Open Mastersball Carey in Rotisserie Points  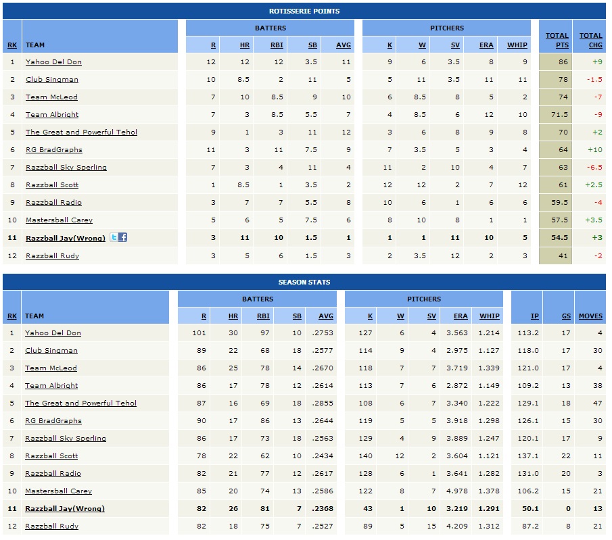(x=59, y=220)
